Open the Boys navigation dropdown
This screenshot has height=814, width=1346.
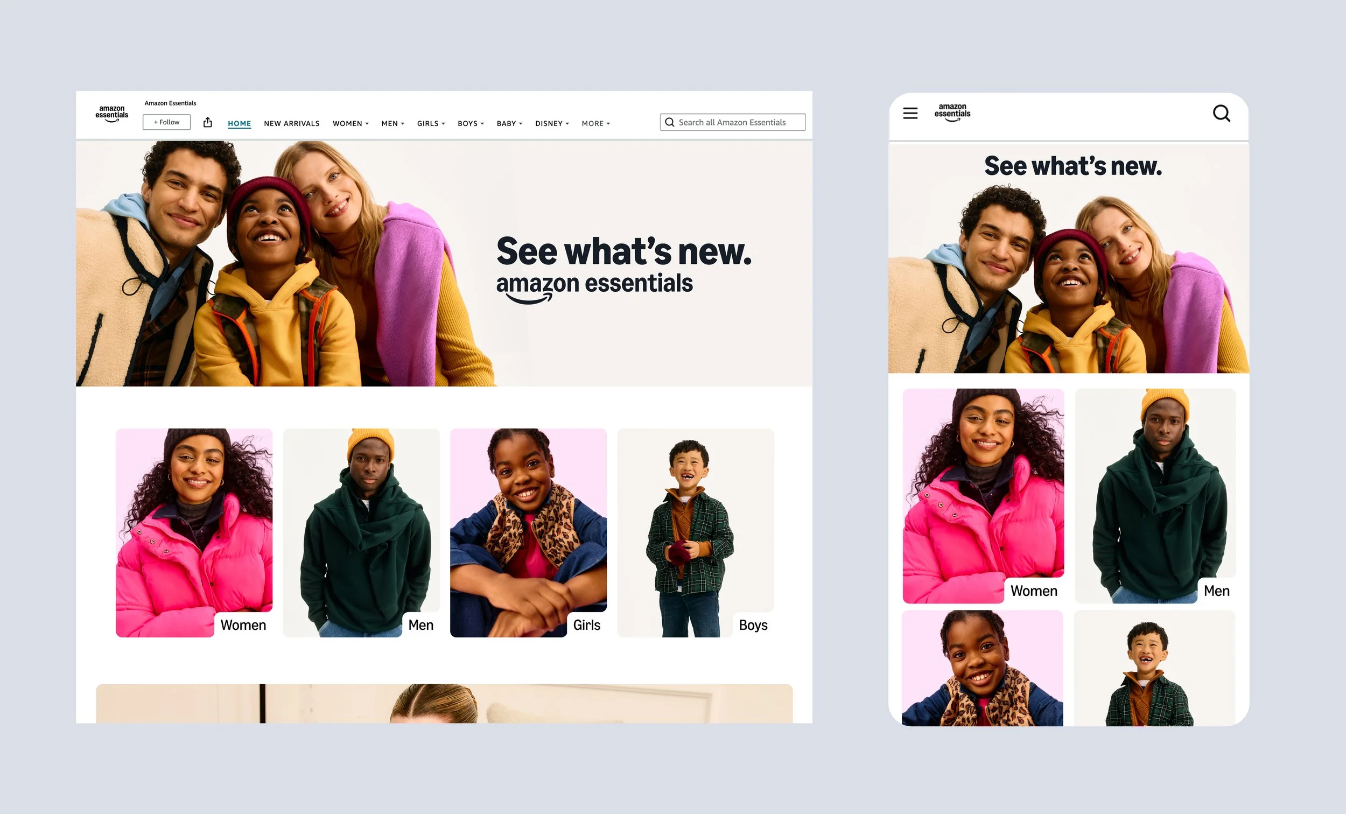pos(471,123)
